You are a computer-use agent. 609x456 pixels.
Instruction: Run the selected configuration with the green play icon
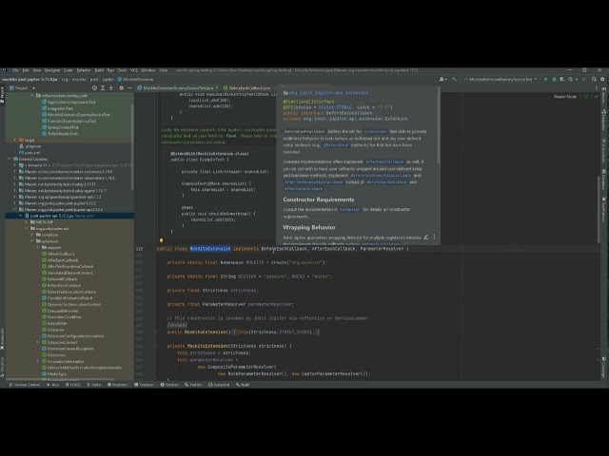click(x=545, y=79)
